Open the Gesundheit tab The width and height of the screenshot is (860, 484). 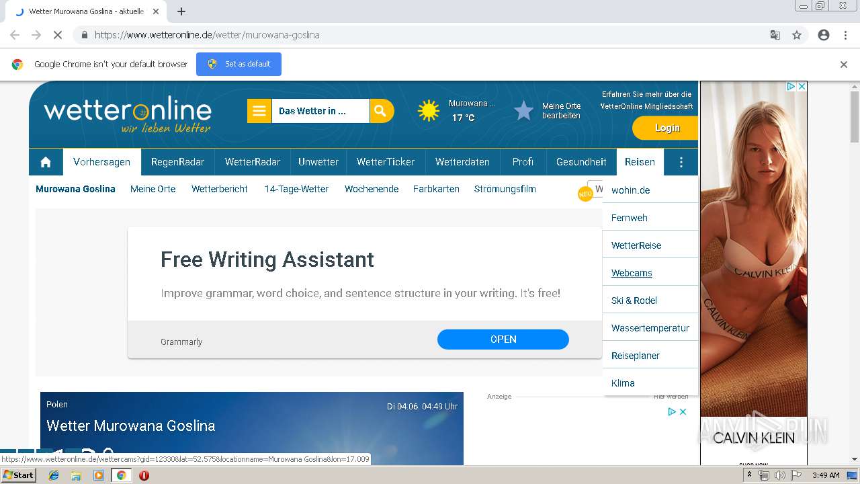point(581,162)
